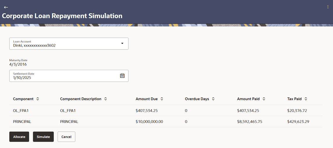This screenshot has width=333, height=148.
Task: Sort by the Amount Paid column
Action: [264, 99]
